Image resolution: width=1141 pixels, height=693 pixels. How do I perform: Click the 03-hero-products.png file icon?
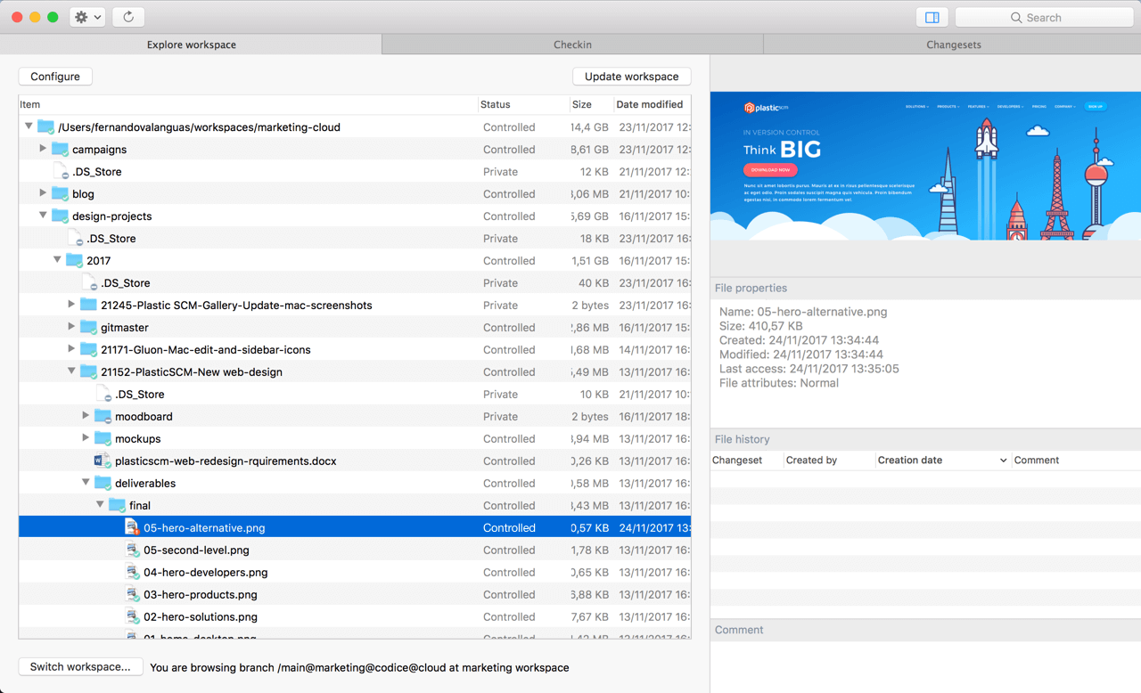point(132,594)
